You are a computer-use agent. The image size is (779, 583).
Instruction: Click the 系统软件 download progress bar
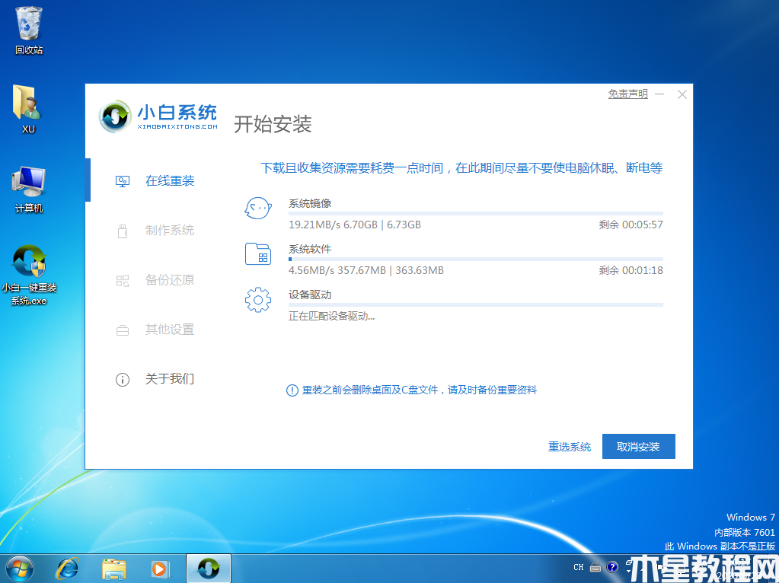476,260
